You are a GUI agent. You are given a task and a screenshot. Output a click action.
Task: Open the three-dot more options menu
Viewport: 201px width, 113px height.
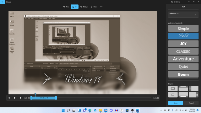pos(101,7)
